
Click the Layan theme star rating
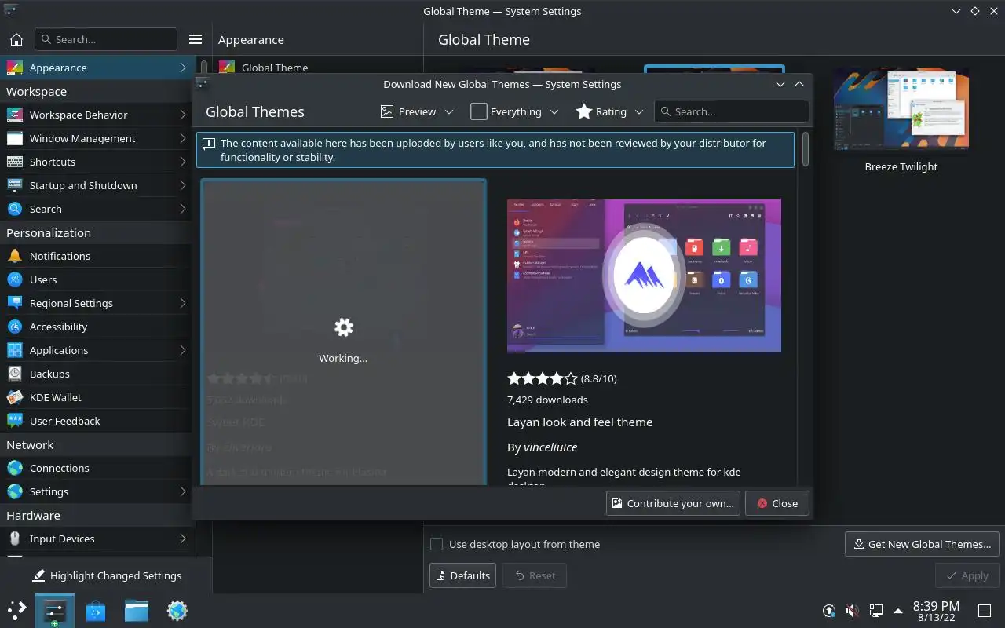543,378
